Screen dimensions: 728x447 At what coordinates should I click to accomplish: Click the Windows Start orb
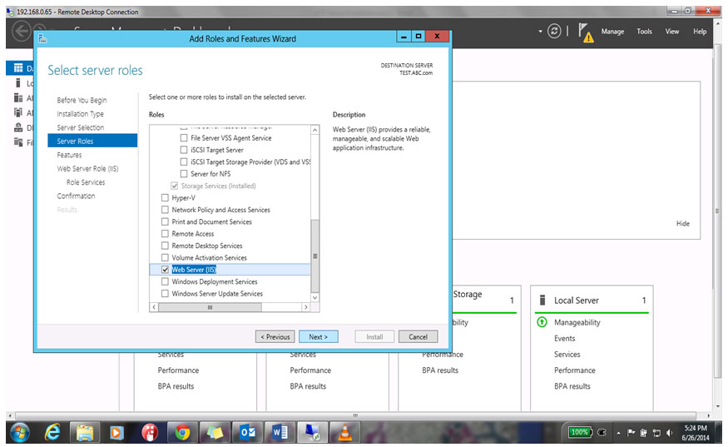pos(19,433)
